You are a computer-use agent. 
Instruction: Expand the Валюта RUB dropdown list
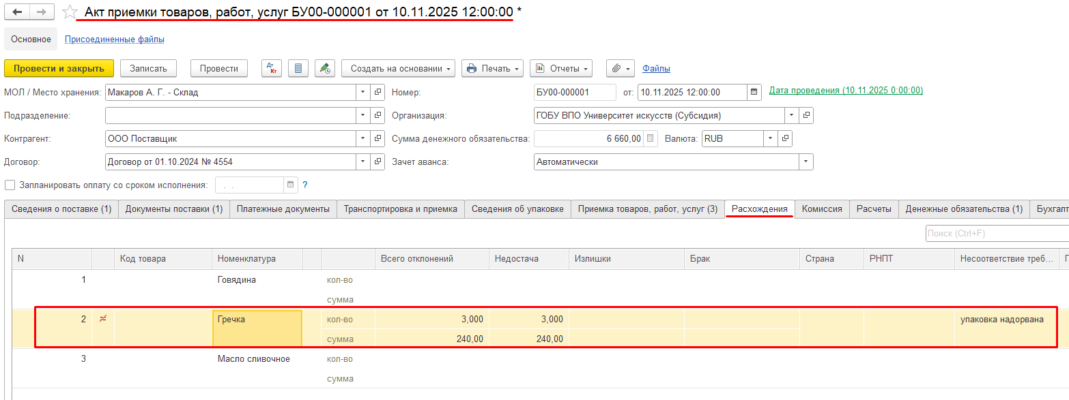point(770,138)
